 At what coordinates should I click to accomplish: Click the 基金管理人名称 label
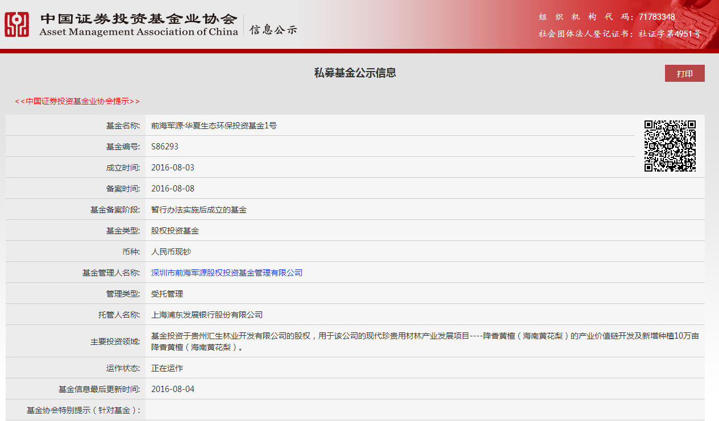tap(111, 273)
